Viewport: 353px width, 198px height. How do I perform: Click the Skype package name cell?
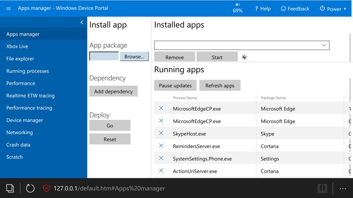click(x=267, y=134)
